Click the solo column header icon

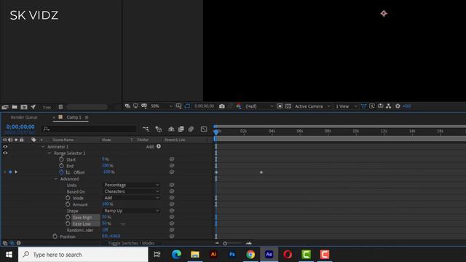[16, 140]
